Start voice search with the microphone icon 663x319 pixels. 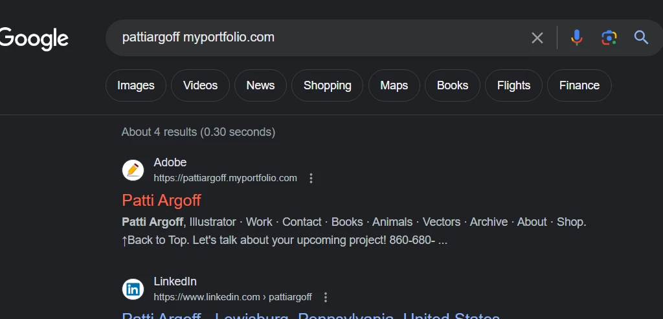coord(576,38)
